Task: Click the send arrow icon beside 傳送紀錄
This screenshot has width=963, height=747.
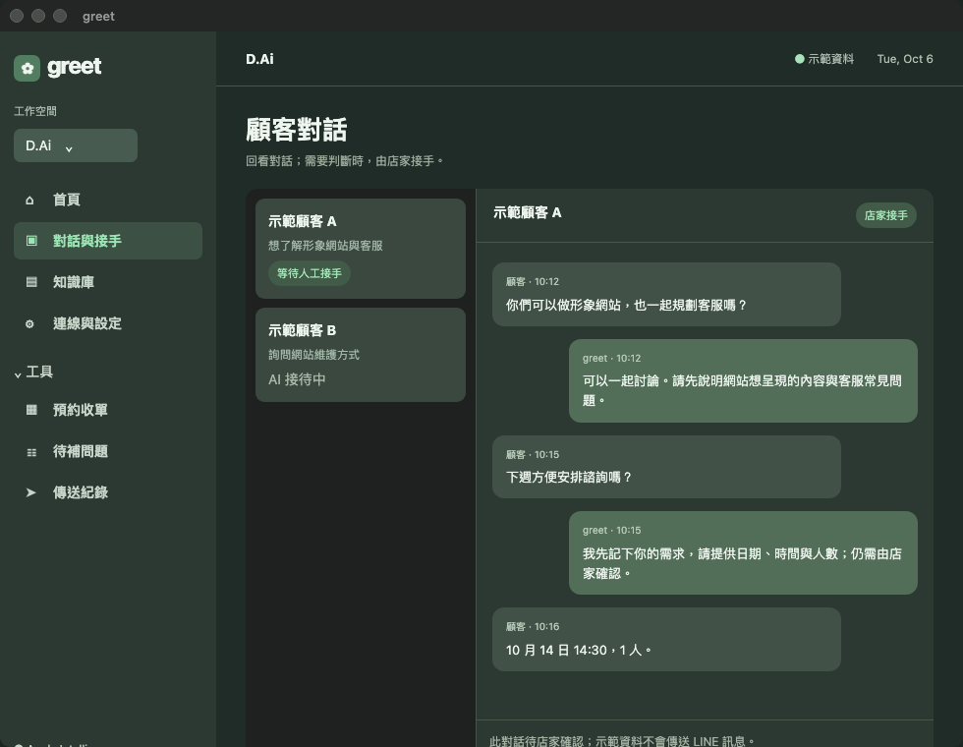Action: click(x=30, y=492)
